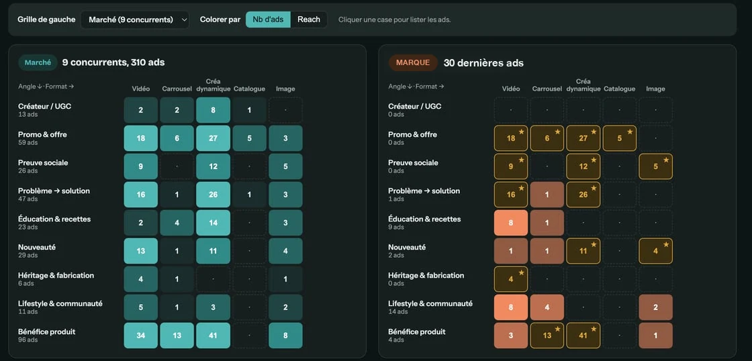Open the Marché (9 concurrents) dropdown
The image size is (752, 361).
[135, 19]
